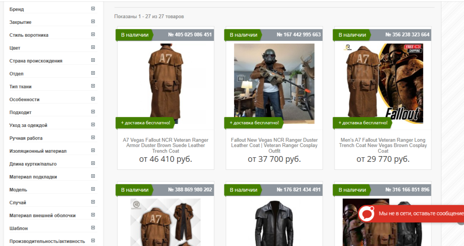Click the price 'от 46 410 руб.'

pyautogui.click(x=166, y=159)
